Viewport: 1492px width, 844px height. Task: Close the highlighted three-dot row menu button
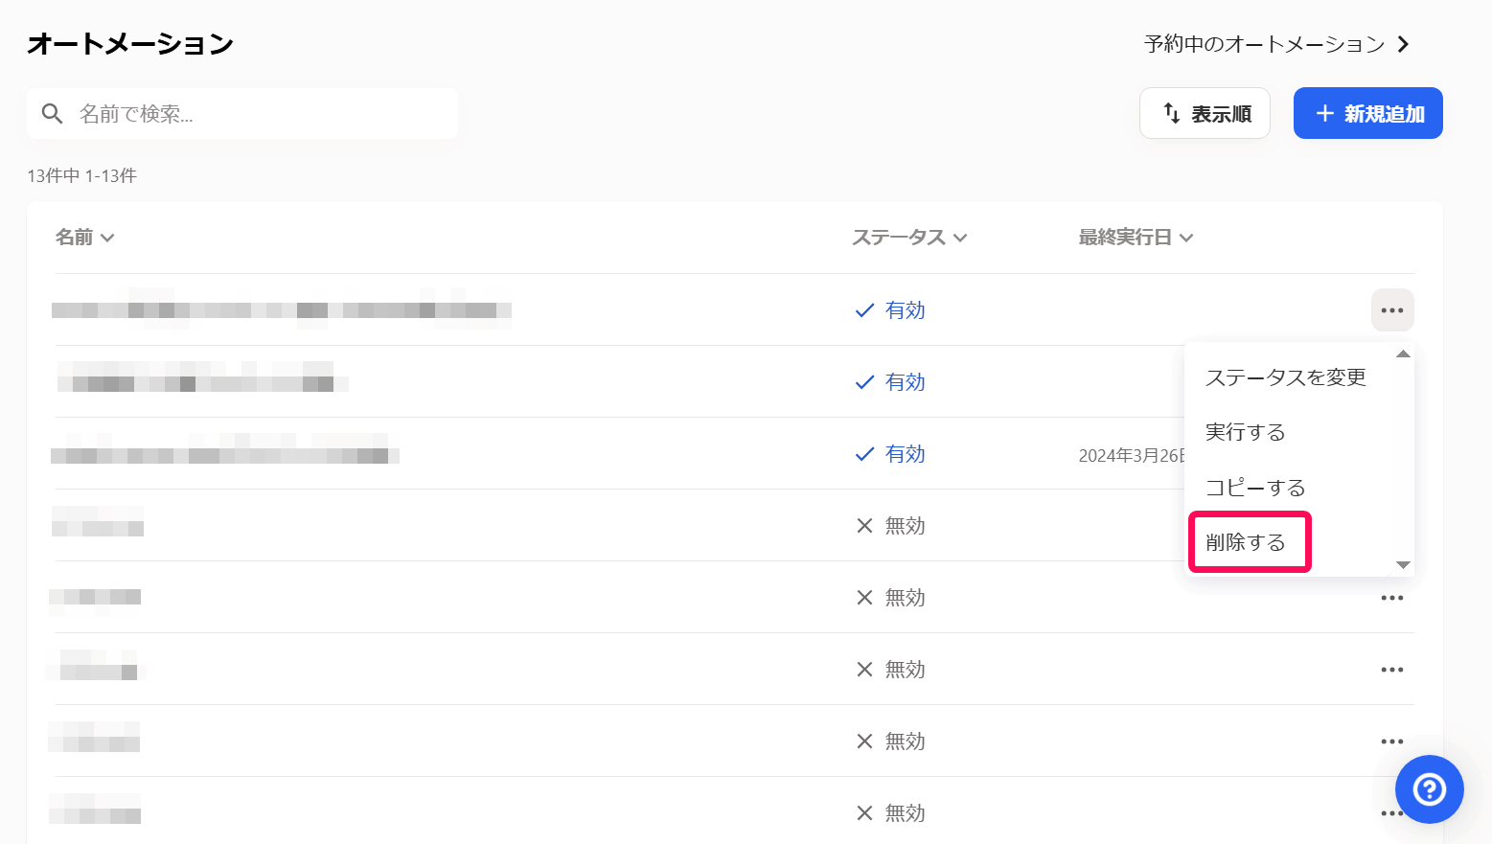pos(1392,310)
